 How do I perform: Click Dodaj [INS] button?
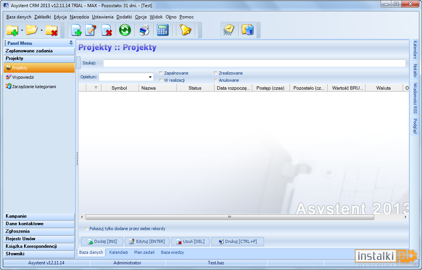click(102, 241)
